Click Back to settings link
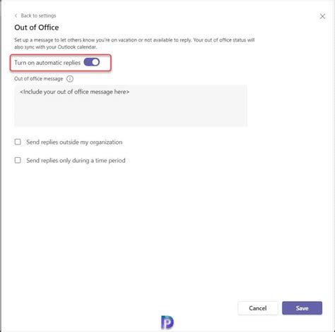Viewport: 335px width, 332px height. [38, 16]
